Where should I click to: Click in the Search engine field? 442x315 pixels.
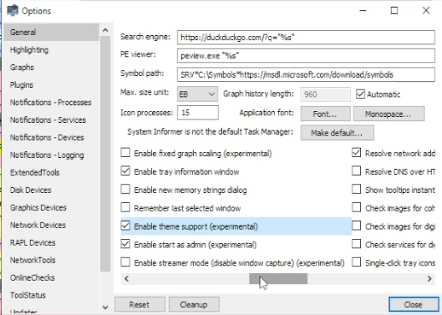coord(306,38)
